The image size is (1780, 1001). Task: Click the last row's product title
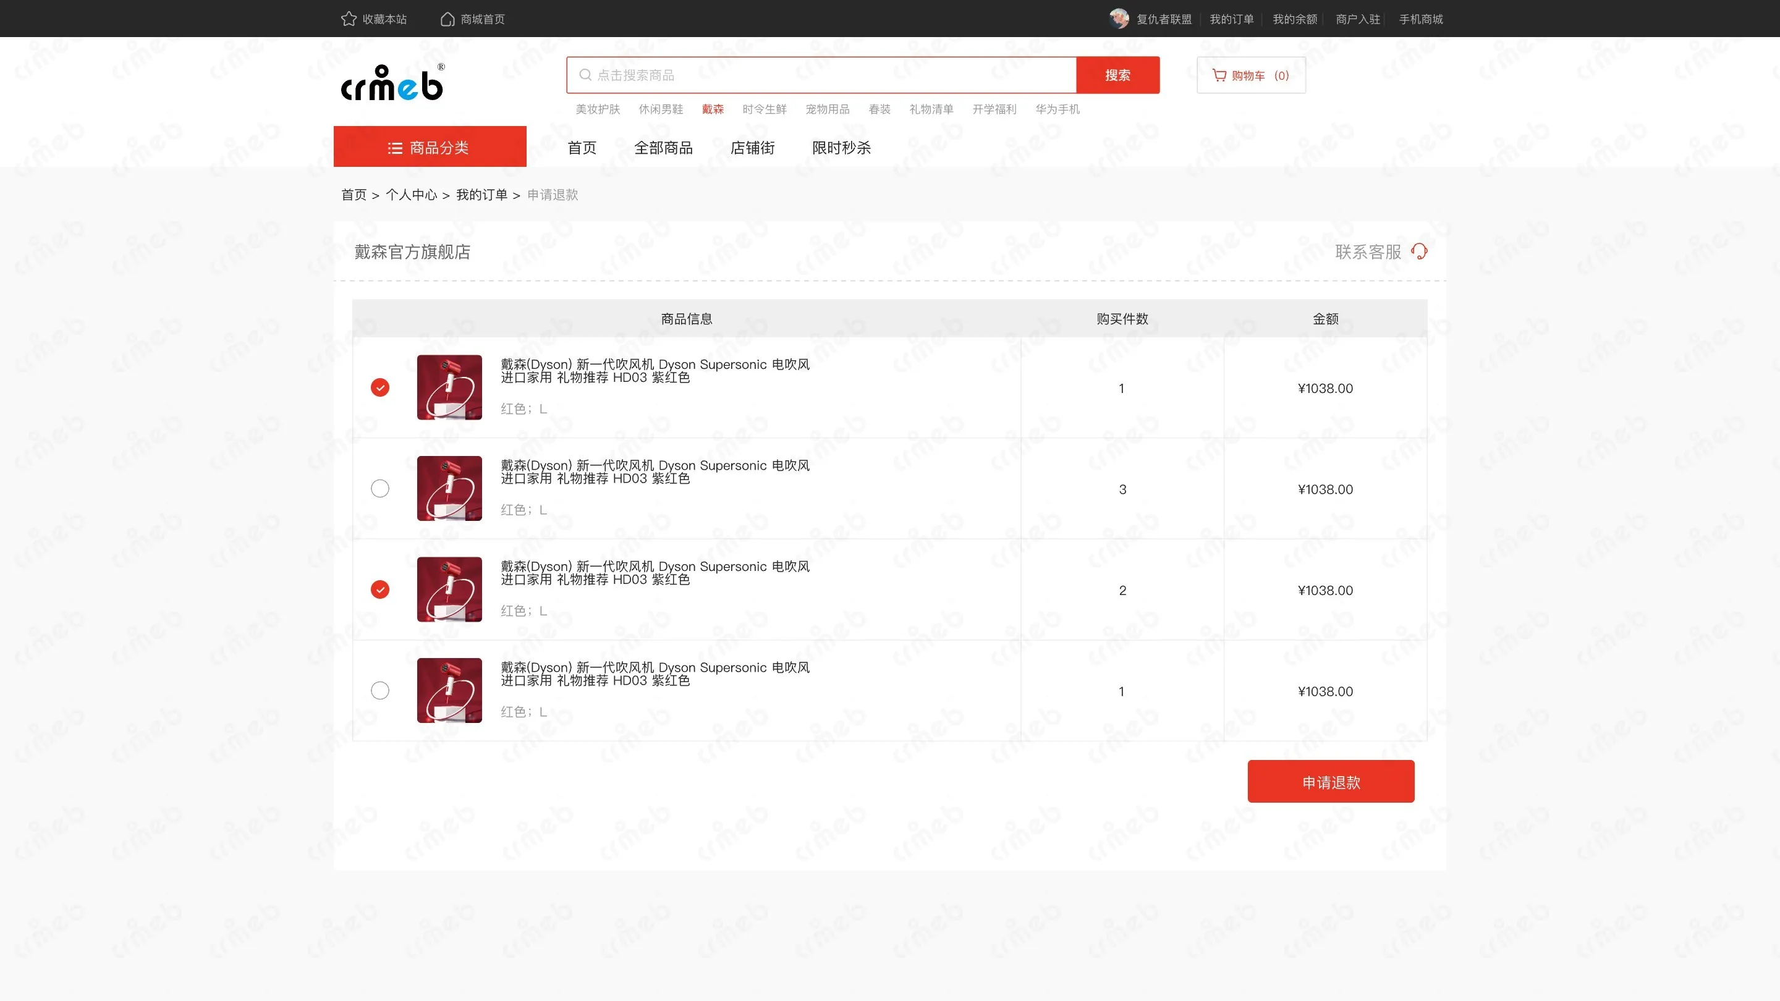coord(655,674)
